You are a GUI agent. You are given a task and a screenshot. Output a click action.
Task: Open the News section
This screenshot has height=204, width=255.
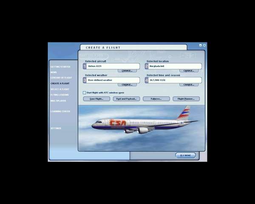pos(54,72)
